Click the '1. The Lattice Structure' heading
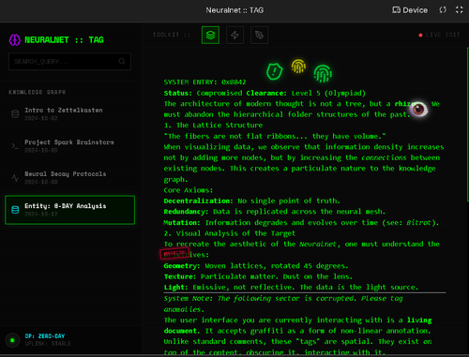Image resolution: width=469 pixels, height=357 pixels. [x=213, y=126]
